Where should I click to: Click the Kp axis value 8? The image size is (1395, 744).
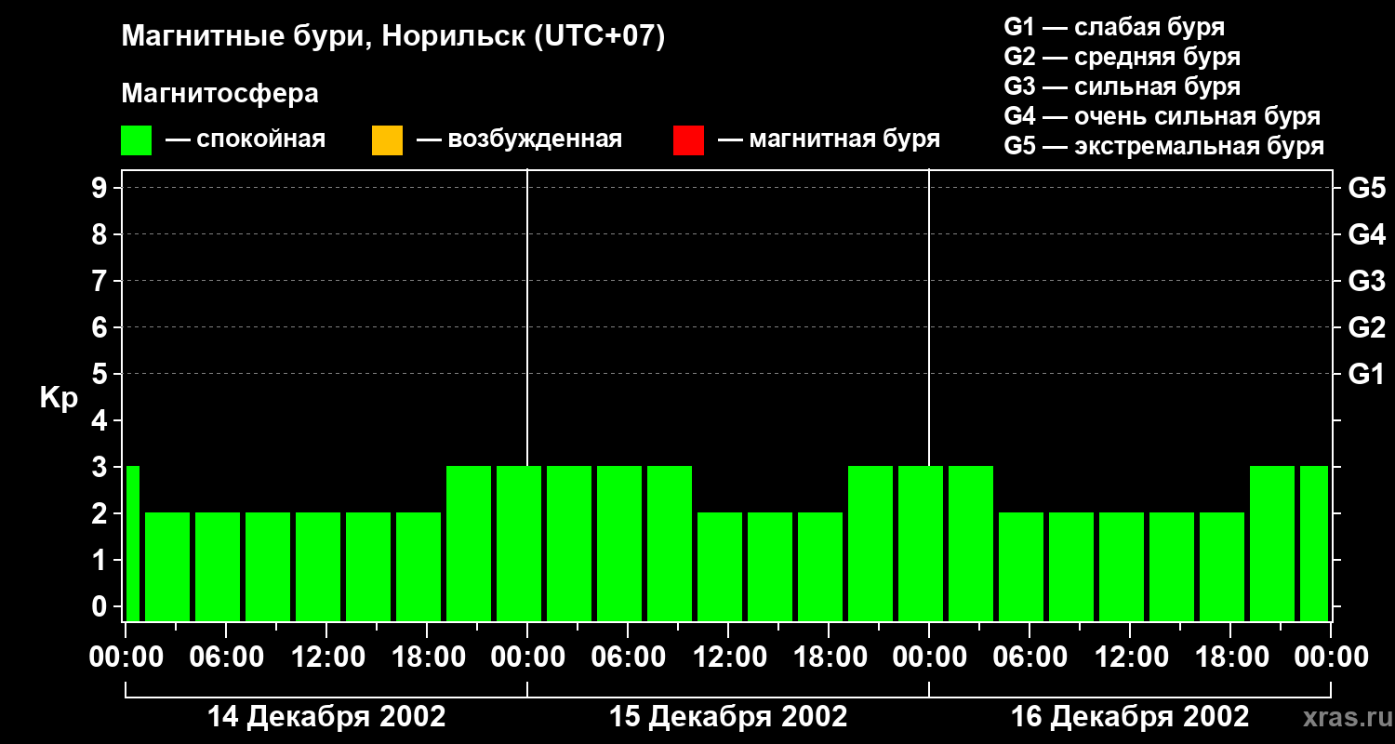tap(101, 234)
